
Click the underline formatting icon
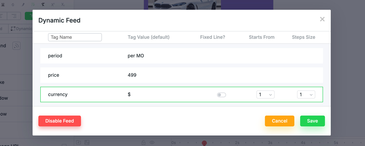[x=3, y=5]
